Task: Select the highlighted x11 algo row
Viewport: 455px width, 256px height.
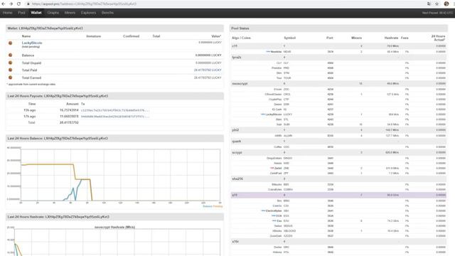Action: tap(338, 195)
